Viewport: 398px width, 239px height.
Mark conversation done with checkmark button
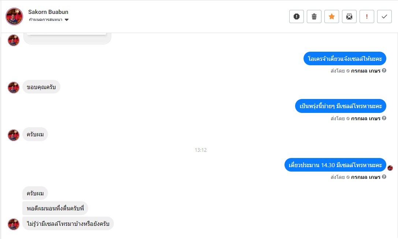(384, 16)
